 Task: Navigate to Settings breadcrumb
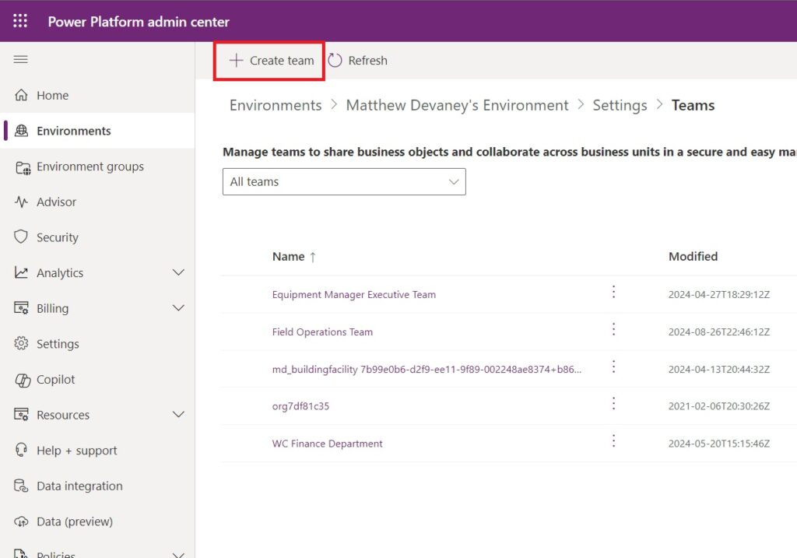(x=620, y=105)
